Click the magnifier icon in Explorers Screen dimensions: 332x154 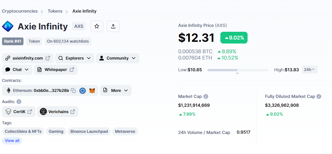pyautogui.click(x=61, y=58)
